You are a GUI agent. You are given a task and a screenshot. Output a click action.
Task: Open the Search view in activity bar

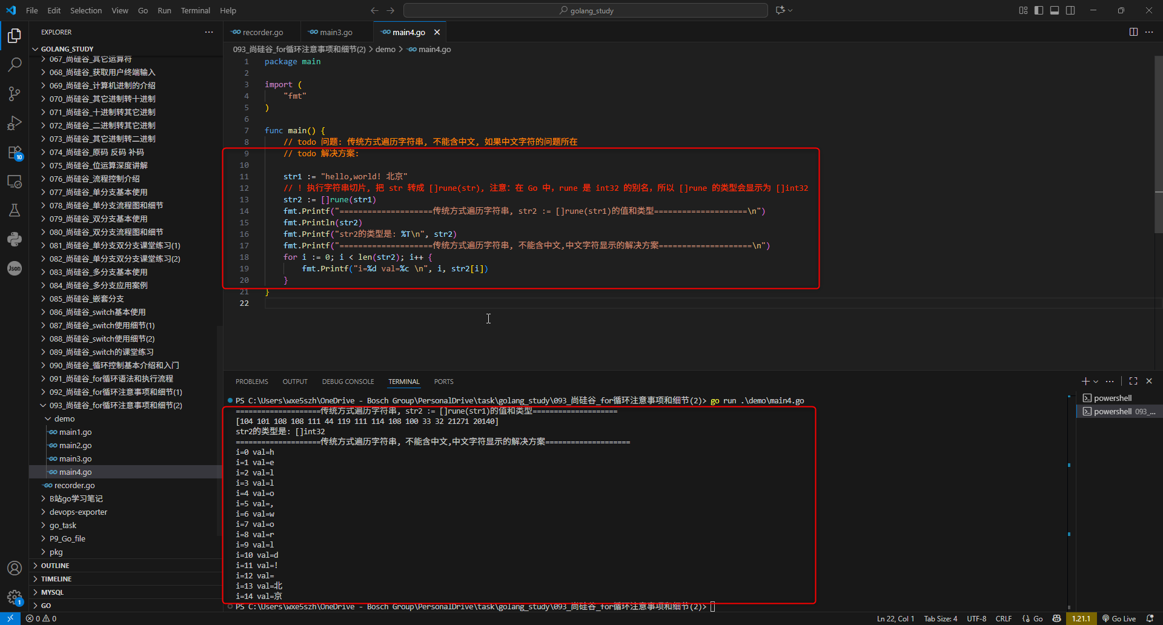[x=15, y=64]
